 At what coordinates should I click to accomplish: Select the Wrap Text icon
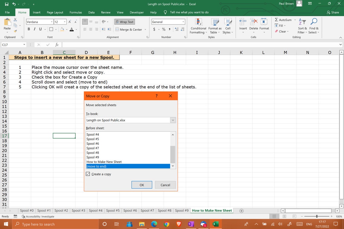[124, 22]
